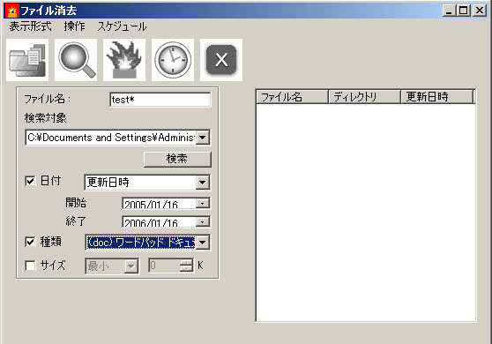Expand the 検索対象 path dropdown

coord(203,138)
